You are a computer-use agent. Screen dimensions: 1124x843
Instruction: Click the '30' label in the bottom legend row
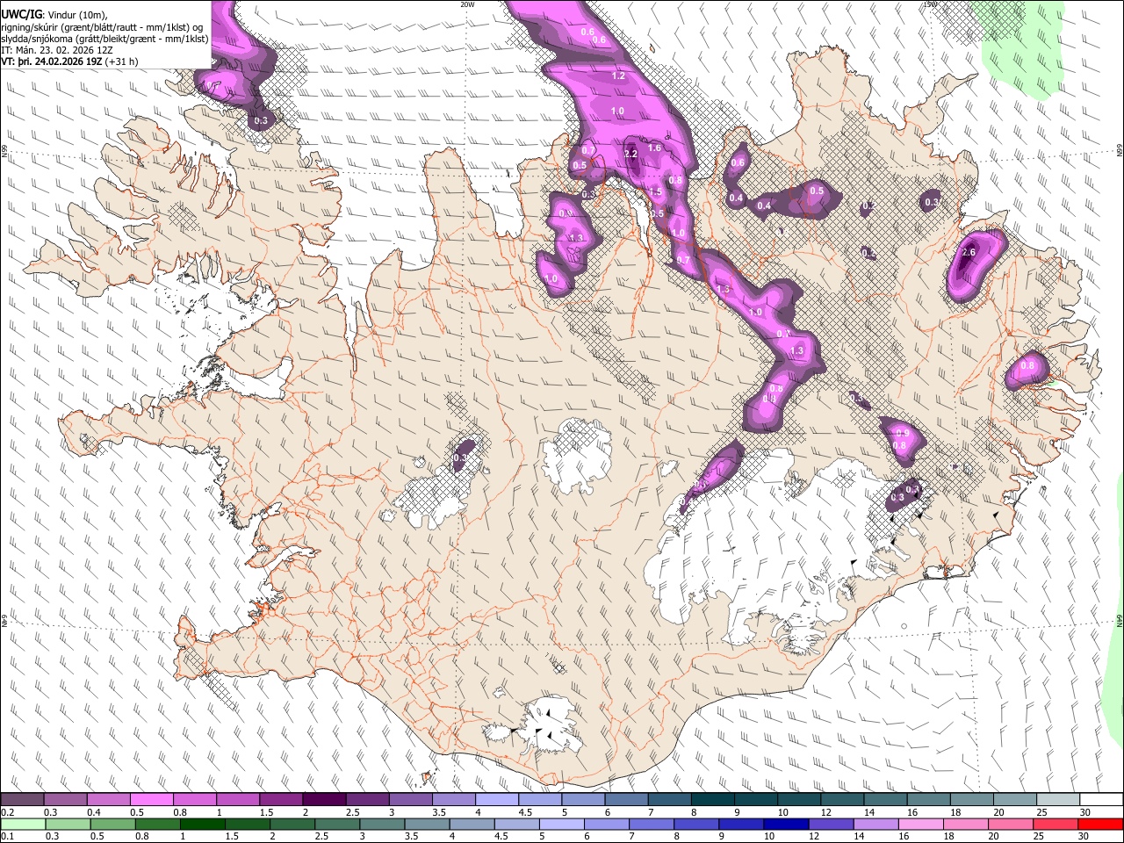1085,837
